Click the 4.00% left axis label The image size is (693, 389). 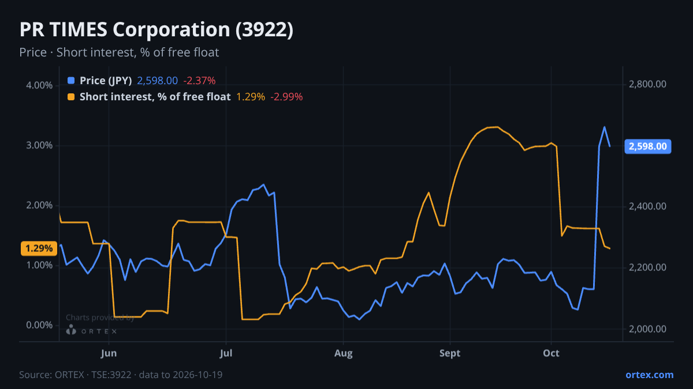40,85
